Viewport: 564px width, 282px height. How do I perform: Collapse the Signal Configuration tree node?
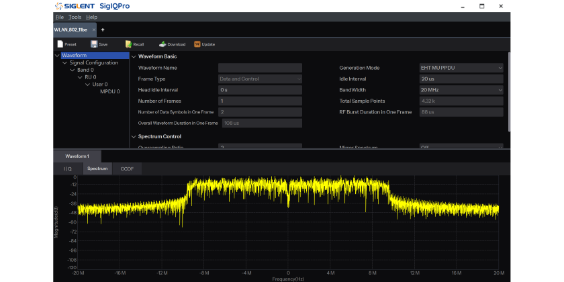[x=64, y=63]
